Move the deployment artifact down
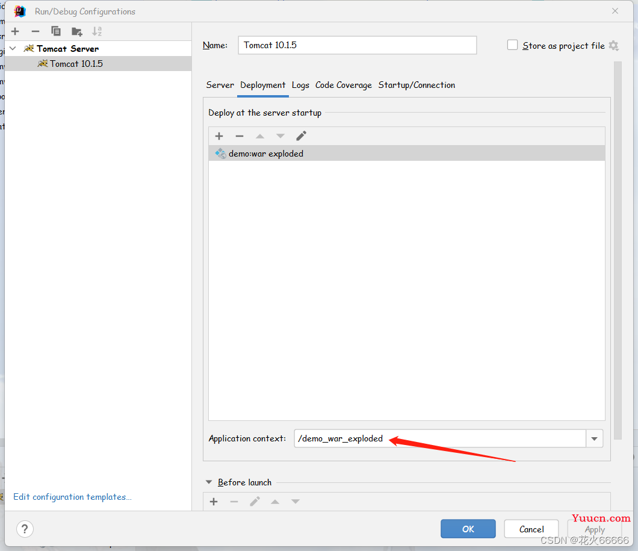This screenshot has width=638, height=551. tap(280, 136)
